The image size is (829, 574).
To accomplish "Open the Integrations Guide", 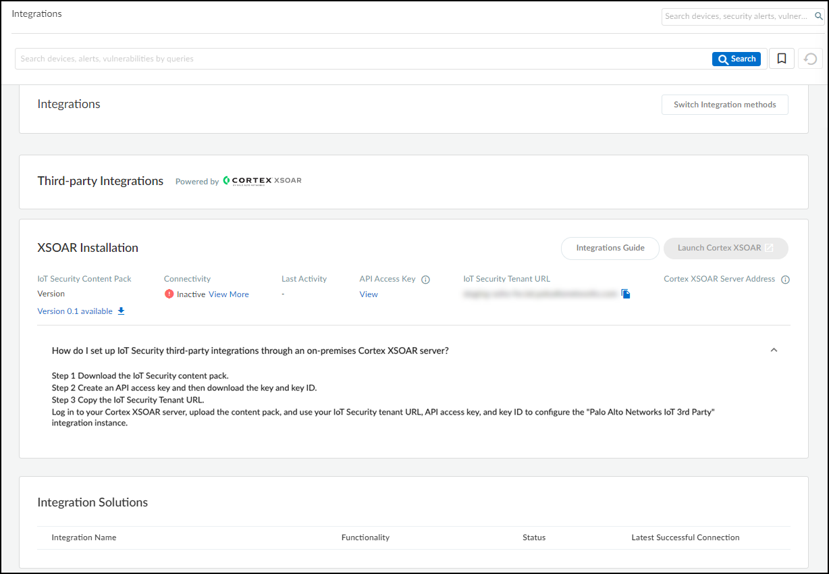I will pyautogui.click(x=610, y=249).
